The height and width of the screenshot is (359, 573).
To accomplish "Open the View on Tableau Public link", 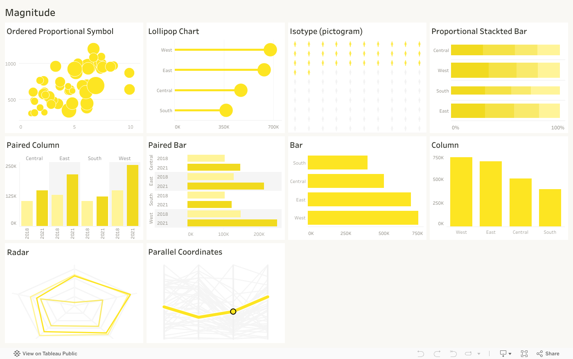I will (50, 354).
